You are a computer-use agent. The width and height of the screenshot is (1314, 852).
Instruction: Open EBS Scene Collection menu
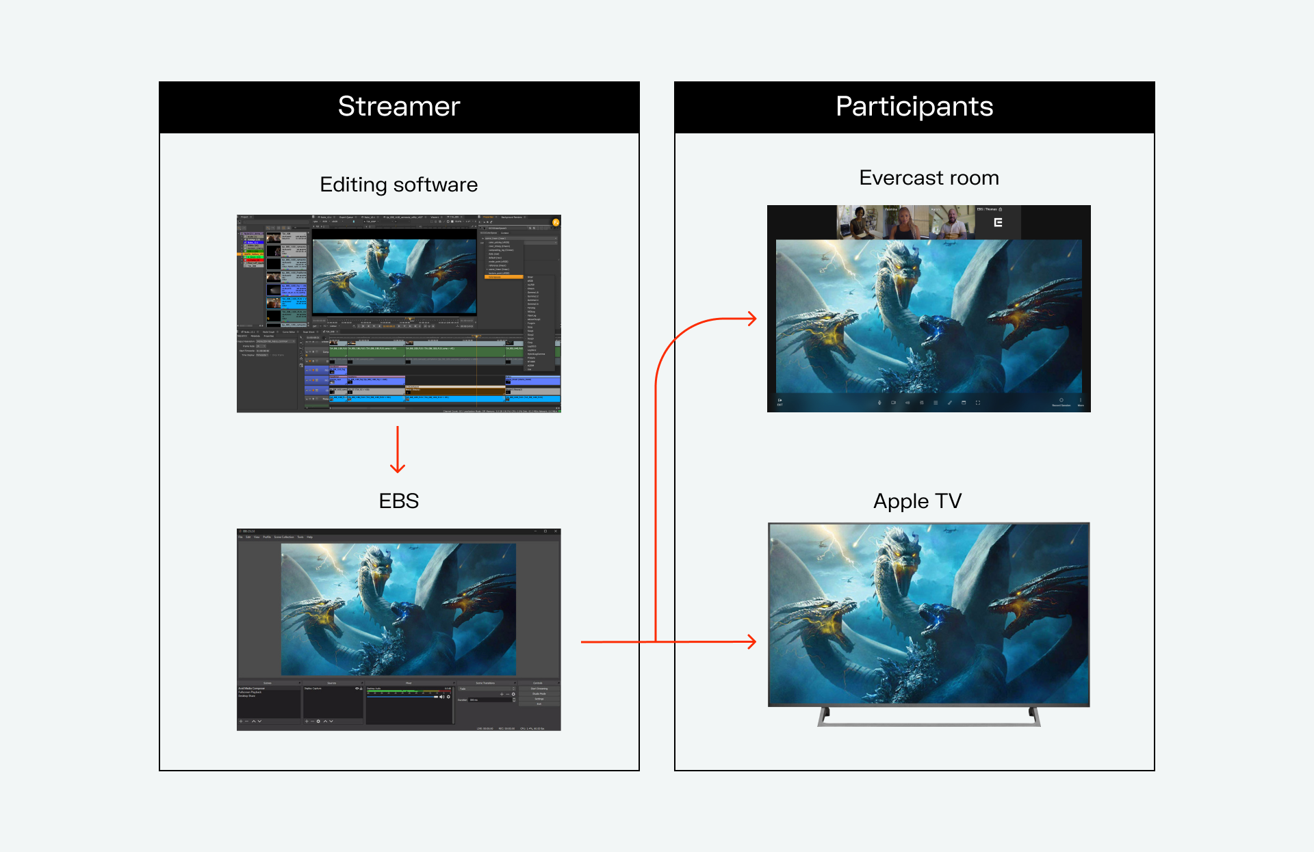[x=284, y=537]
